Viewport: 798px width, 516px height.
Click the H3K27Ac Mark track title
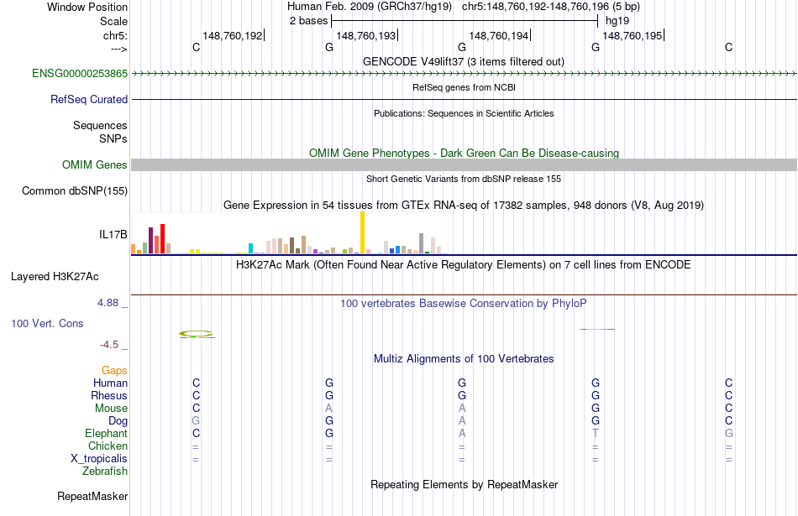click(464, 265)
